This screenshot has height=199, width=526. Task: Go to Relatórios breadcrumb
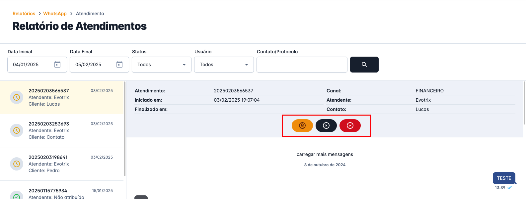[24, 14]
